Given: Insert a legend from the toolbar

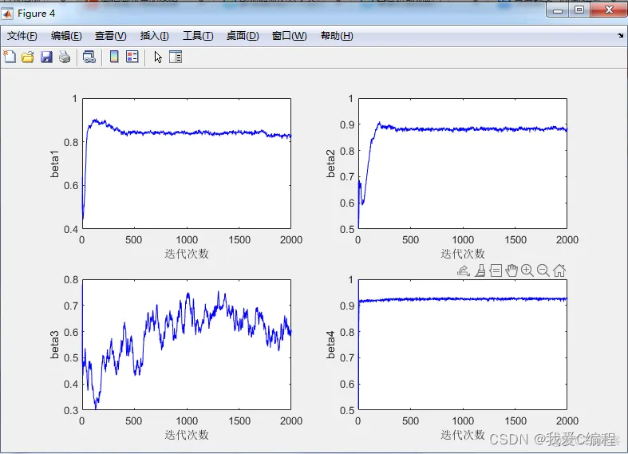Looking at the screenshot, I should coord(132,57).
